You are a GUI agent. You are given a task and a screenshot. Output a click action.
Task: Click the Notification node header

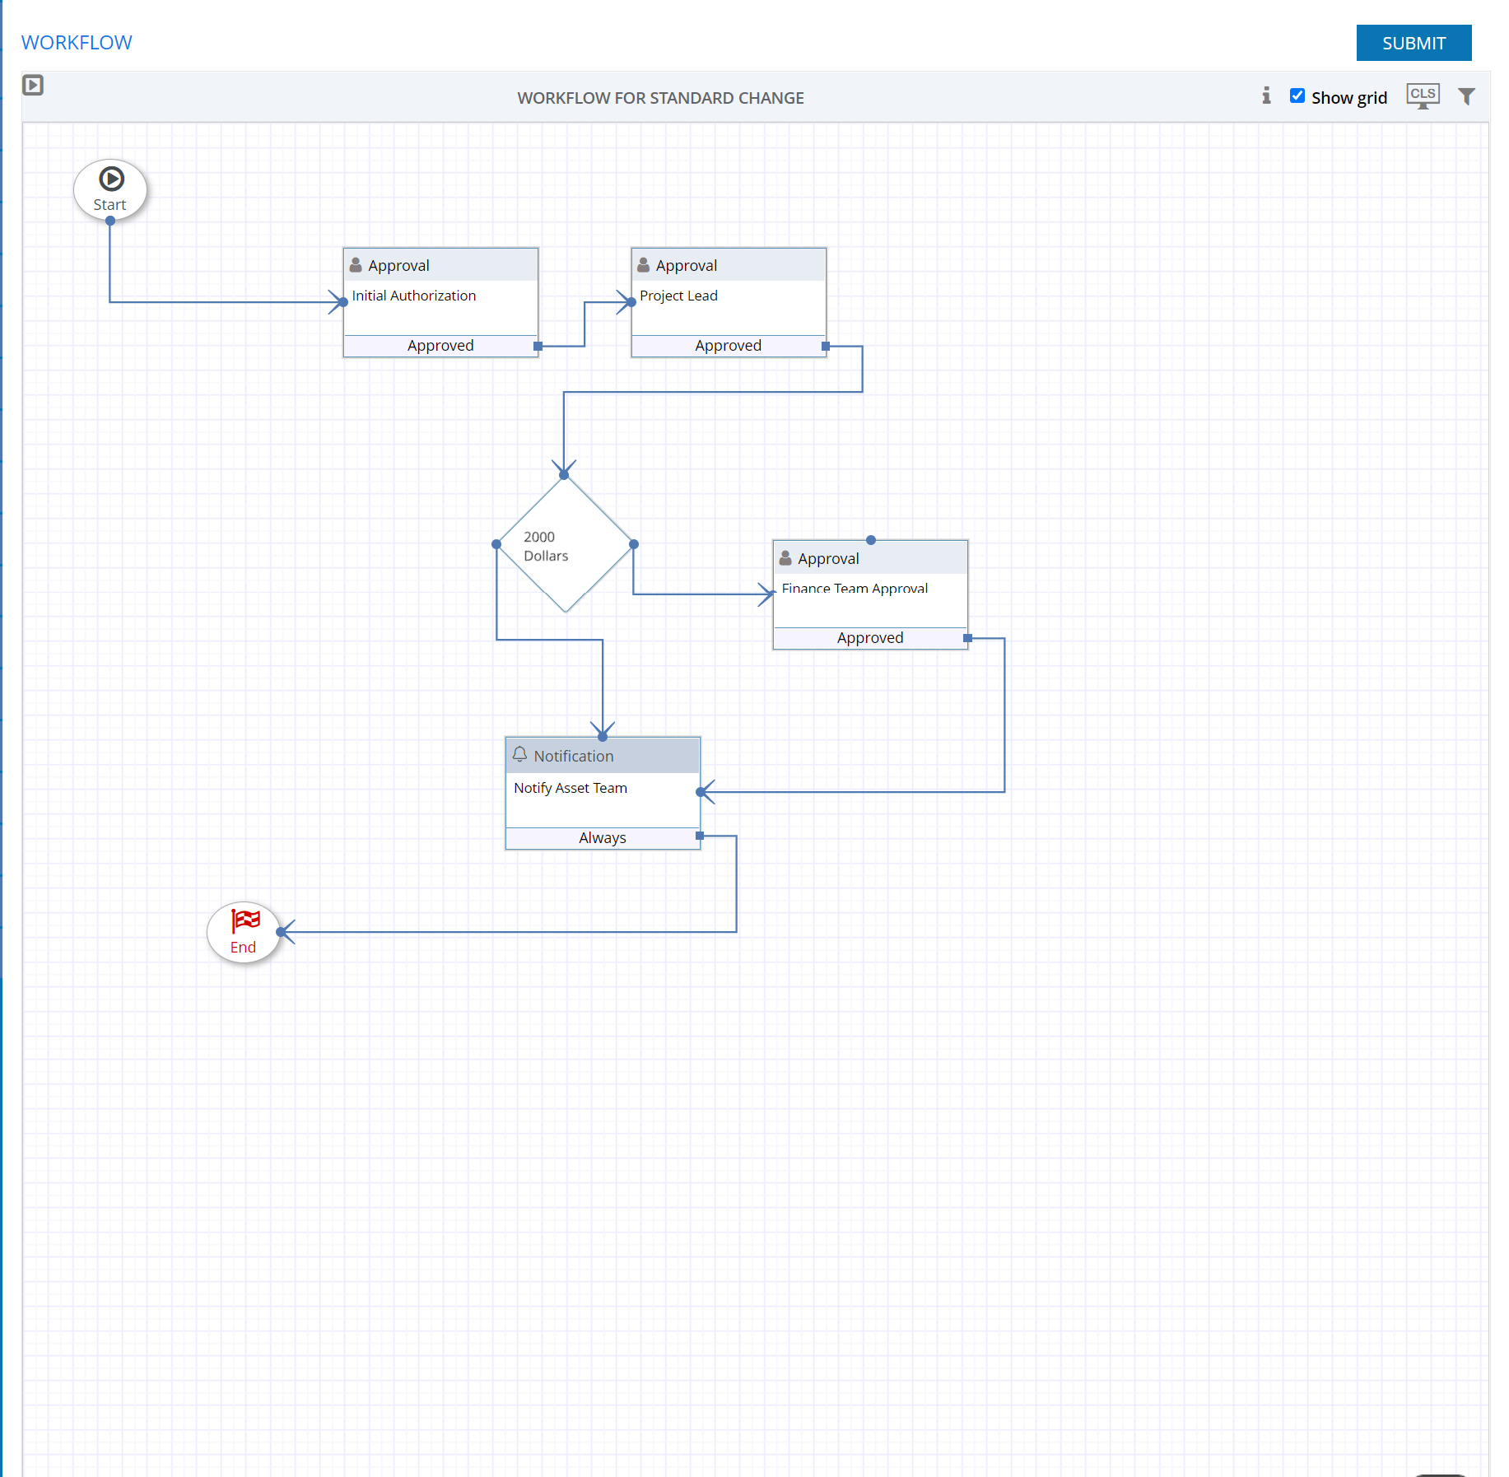click(603, 756)
